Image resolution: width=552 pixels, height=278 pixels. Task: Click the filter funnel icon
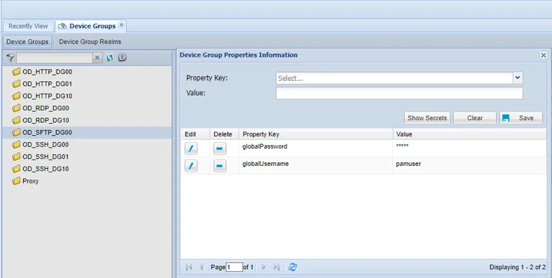pyautogui.click(x=10, y=58)
